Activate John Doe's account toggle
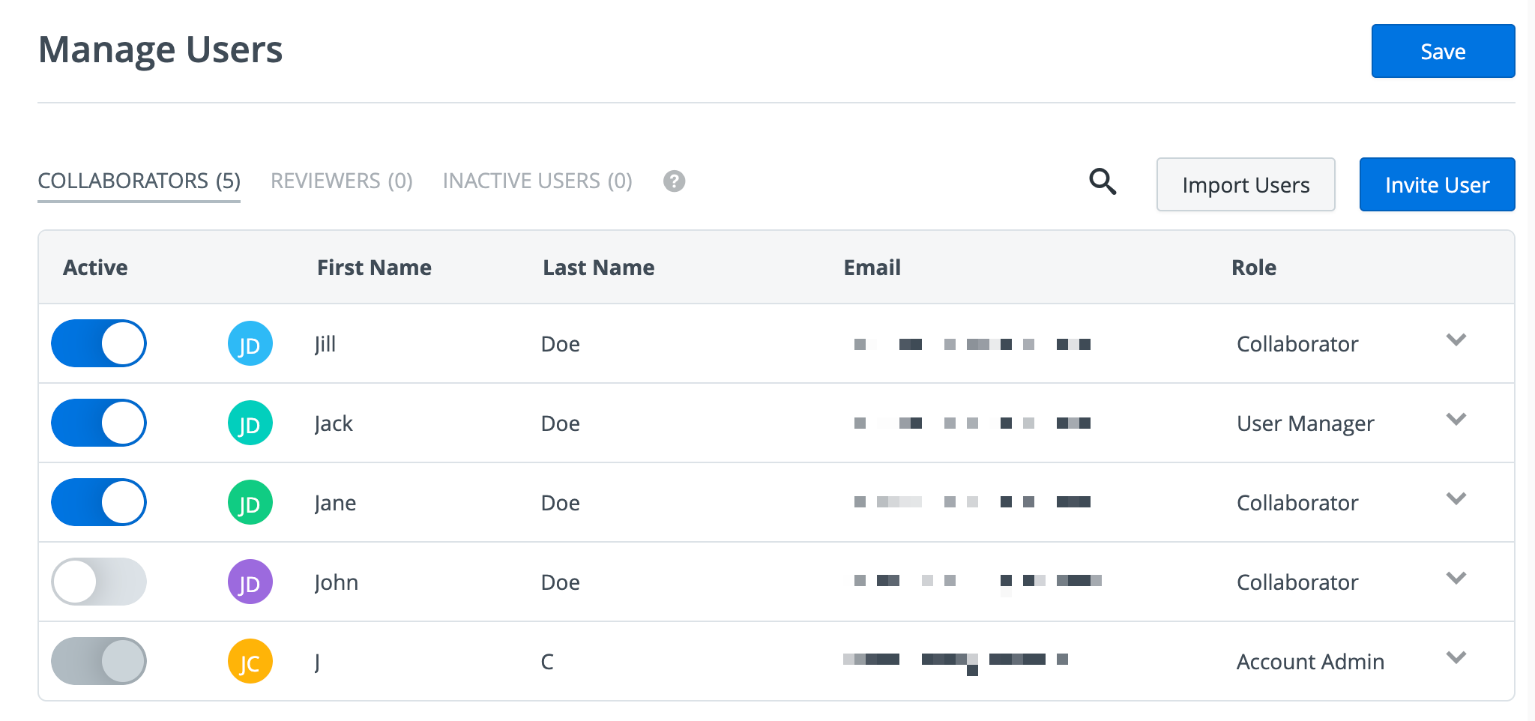The image size is (1535, 721). tap(98, 582)
